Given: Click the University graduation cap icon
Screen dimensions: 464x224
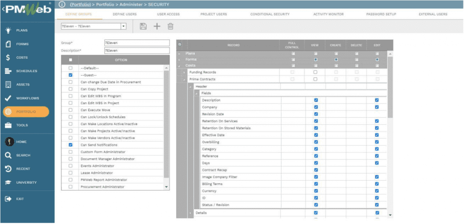Looking at the screenshot, I should 9,182.
